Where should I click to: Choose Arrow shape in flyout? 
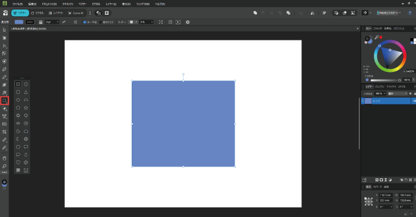[18, 123]
